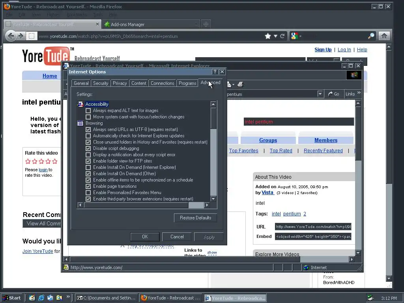Screen dimensions: 404x303
Task: Open Internet Explorer from the Quick Launch
Action: [x=41, y=298]
